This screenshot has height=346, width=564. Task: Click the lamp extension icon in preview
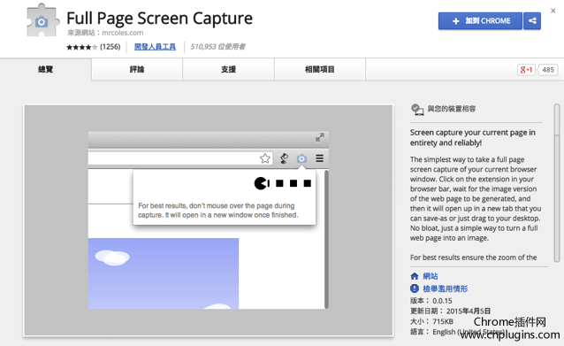[284, 158]
